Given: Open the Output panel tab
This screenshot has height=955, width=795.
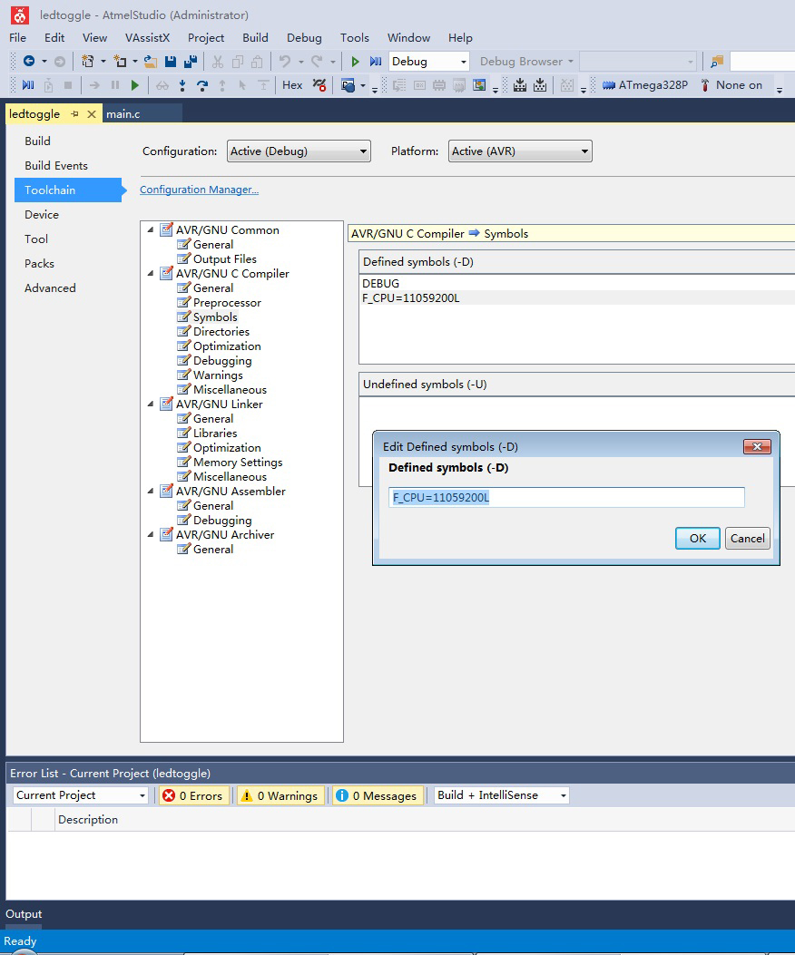Looking at the screenshot, I should click(x=24, y=914).
